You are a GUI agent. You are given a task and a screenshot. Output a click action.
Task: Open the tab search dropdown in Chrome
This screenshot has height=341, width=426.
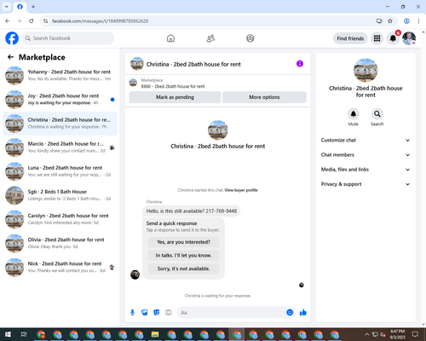[7, 7]
